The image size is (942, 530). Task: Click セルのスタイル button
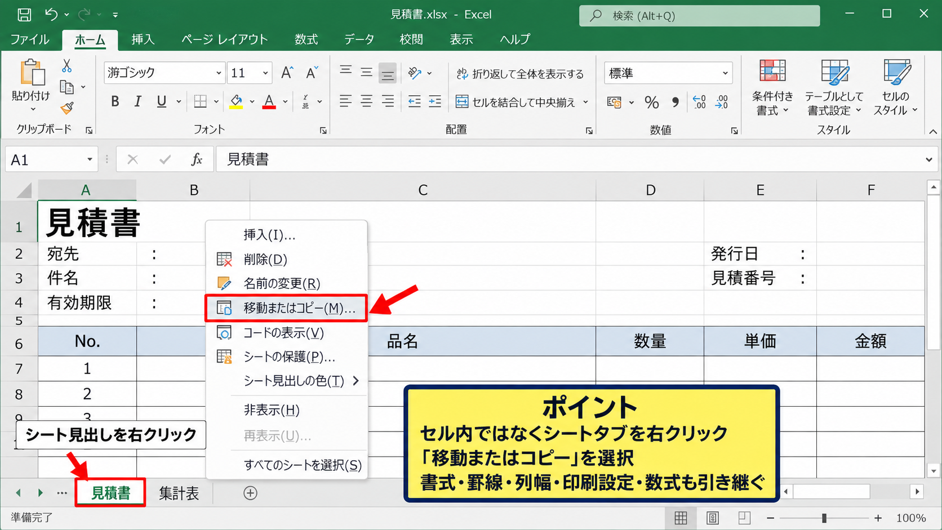pyautogui.click(x=896, y=87)
